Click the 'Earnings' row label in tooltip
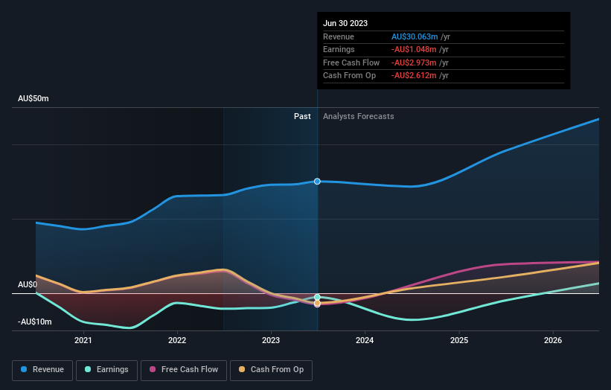611x390 pixels. (339, 49)
